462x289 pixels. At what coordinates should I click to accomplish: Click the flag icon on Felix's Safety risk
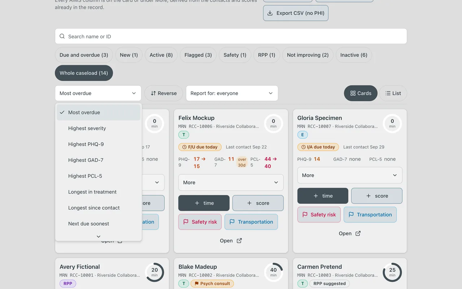186,222
